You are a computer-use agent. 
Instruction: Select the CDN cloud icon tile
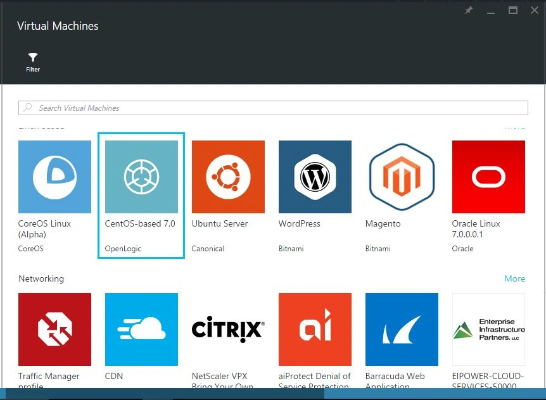(141, 329)
